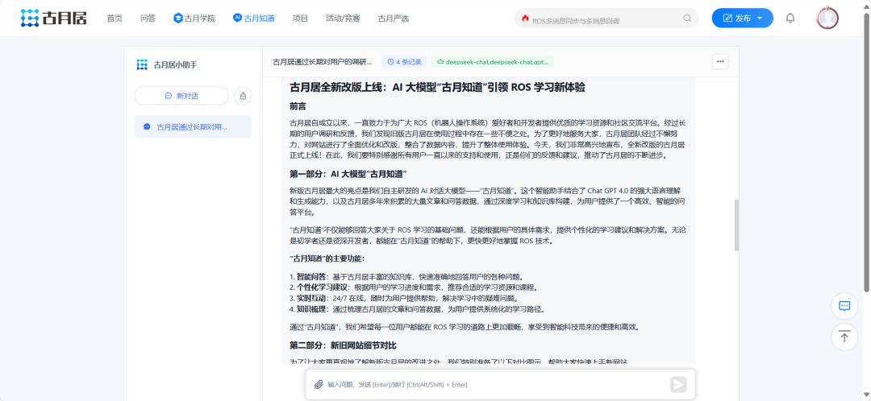
Task: Select the 古月居通过长期对用... chat history item
Action: click(193, 126)
